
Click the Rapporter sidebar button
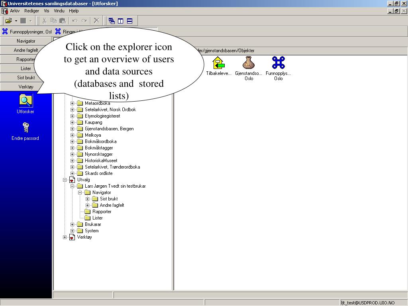pyautogui.click(x=26, y=59)
